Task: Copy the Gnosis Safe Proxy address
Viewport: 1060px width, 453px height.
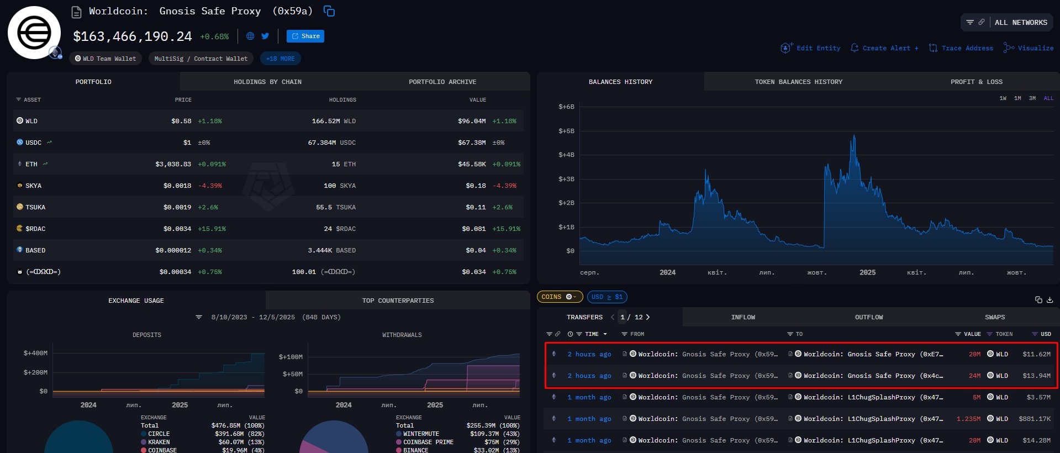Action: coord(329,11)
